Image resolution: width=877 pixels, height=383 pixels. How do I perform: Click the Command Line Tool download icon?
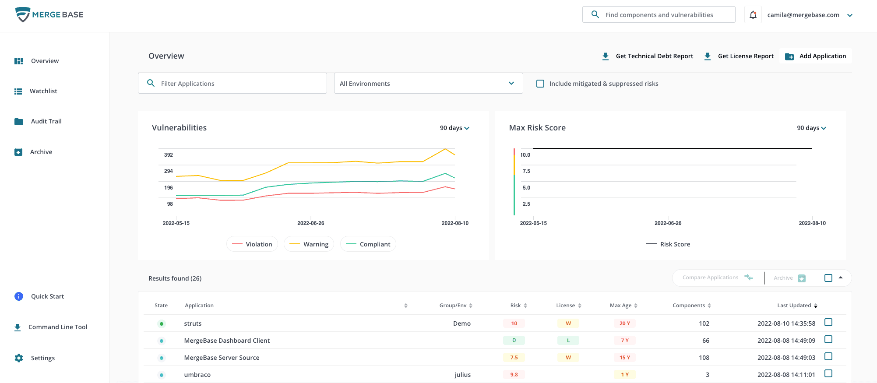click(x=18, y=327)
